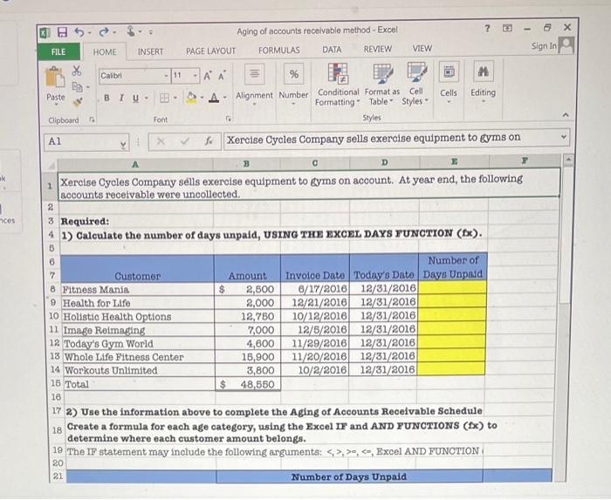611x500 pixels.
Task: Switch to the FORMULAS tab
Action: [x=279, y=51]
